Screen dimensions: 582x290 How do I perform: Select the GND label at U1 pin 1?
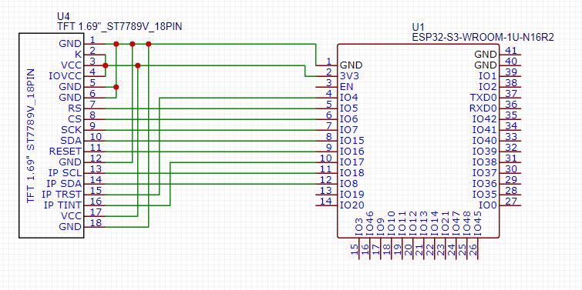(x=352, y=65)
